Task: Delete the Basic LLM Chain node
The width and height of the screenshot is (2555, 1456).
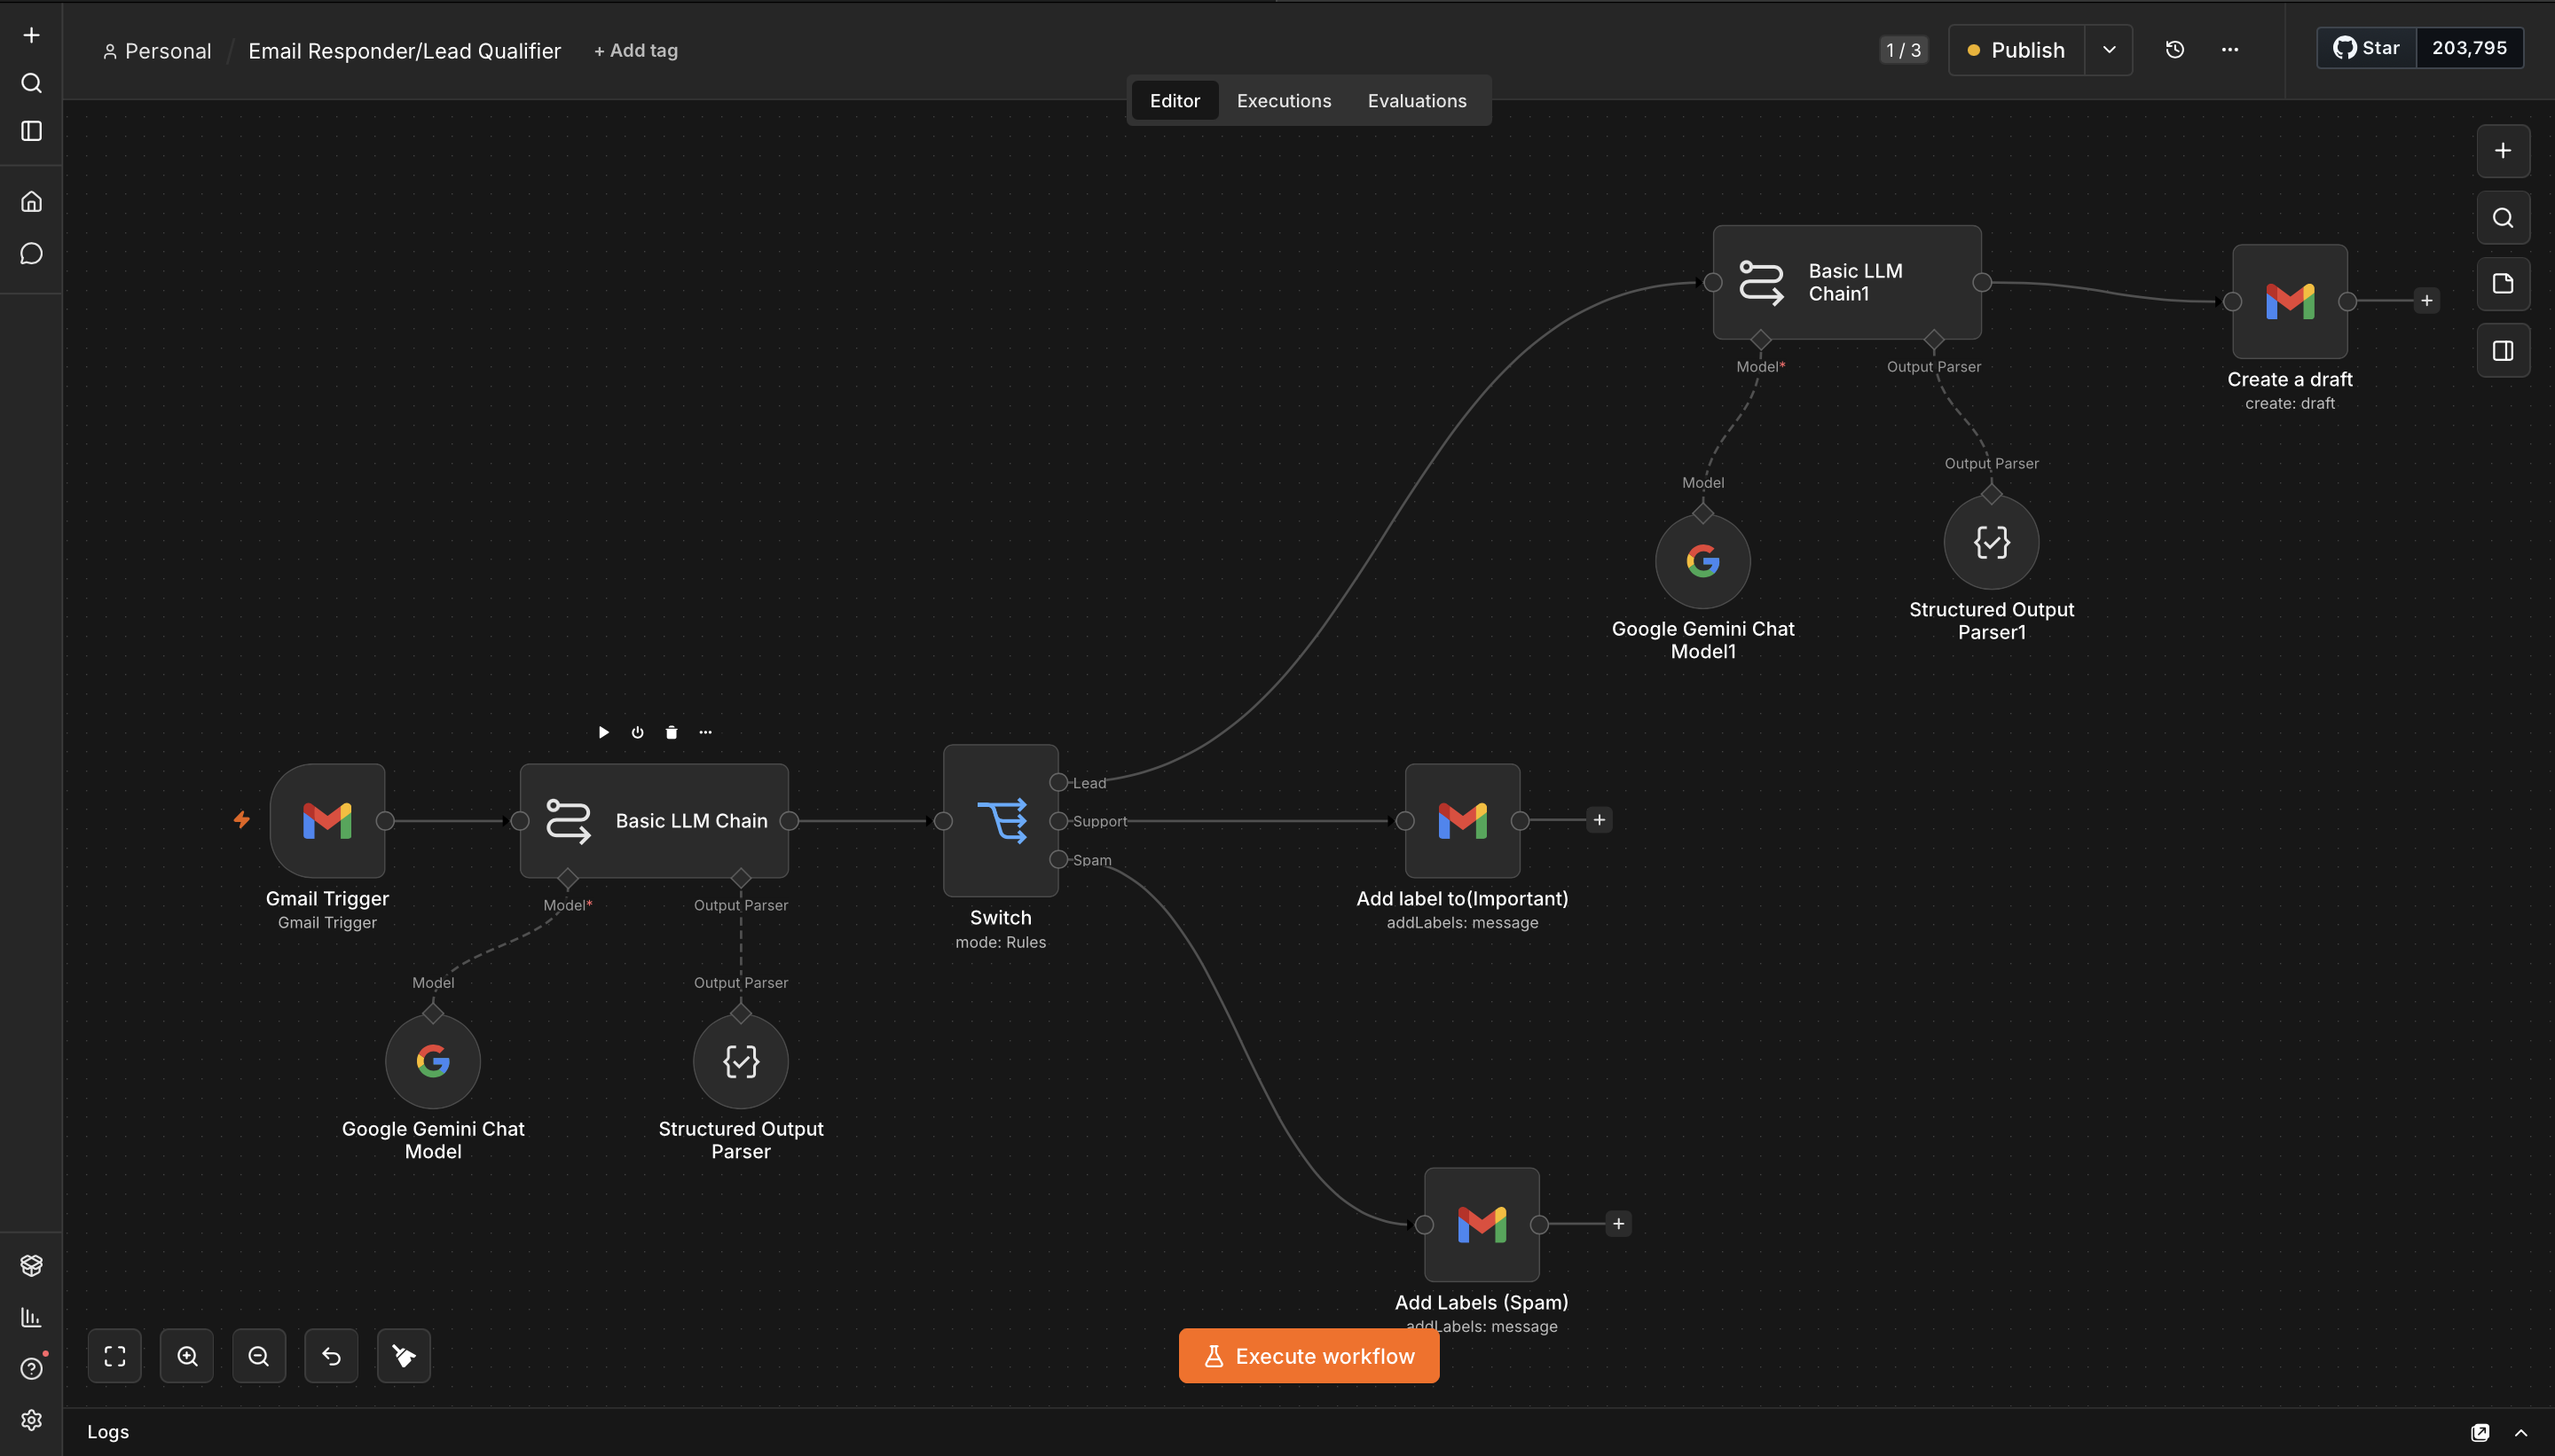Action: (672, 732)
